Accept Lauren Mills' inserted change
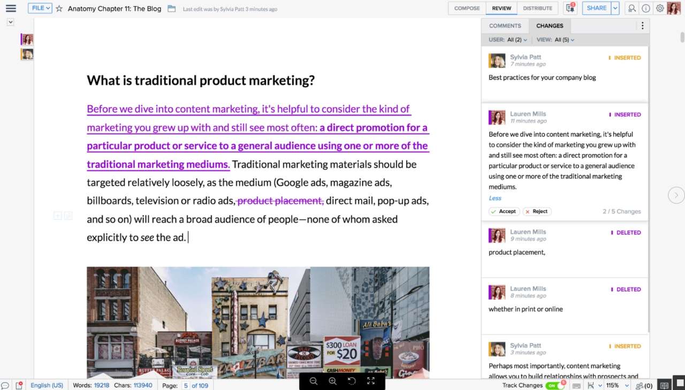The width and height of the screenshot is (685, 390). (x=504, y=211)
